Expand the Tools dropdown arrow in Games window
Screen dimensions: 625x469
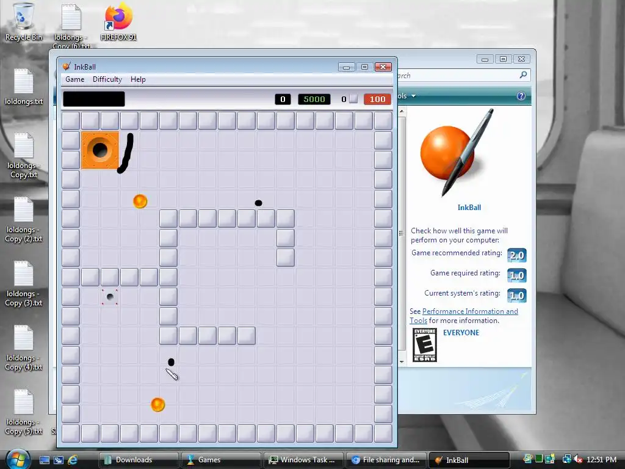(413, 96)
